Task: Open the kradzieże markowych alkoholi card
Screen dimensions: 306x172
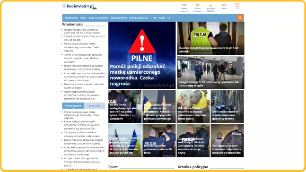Action: (x=193, y=140)
